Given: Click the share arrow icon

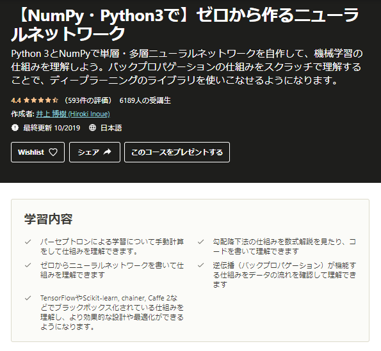Looking at the screenshot, I should 107,152.
